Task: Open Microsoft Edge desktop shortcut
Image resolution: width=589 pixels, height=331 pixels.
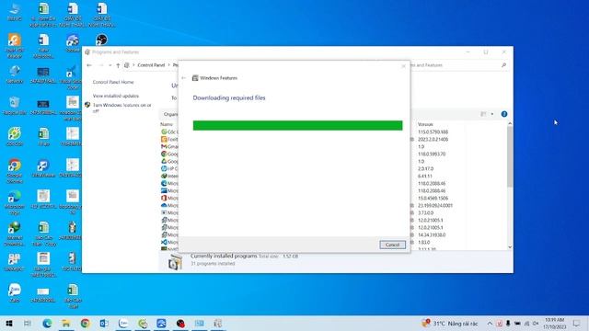Action: click(15, 202)
